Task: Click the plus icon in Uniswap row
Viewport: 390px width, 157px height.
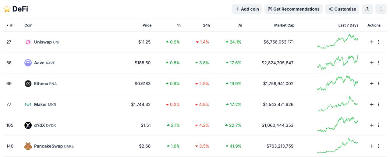Action: point(372,42)
